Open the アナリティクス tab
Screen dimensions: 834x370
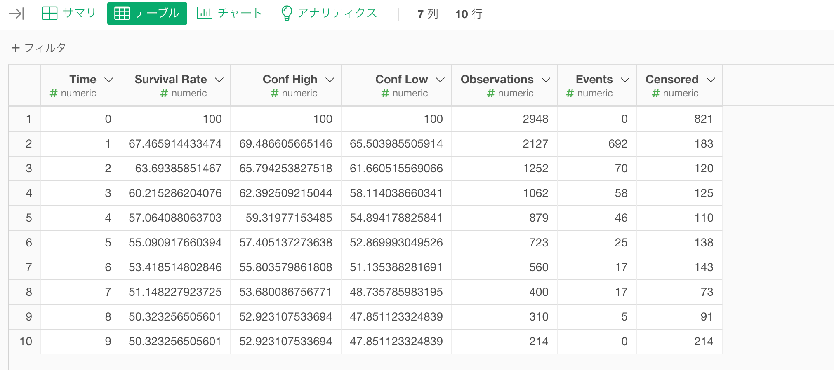point(329,13)
